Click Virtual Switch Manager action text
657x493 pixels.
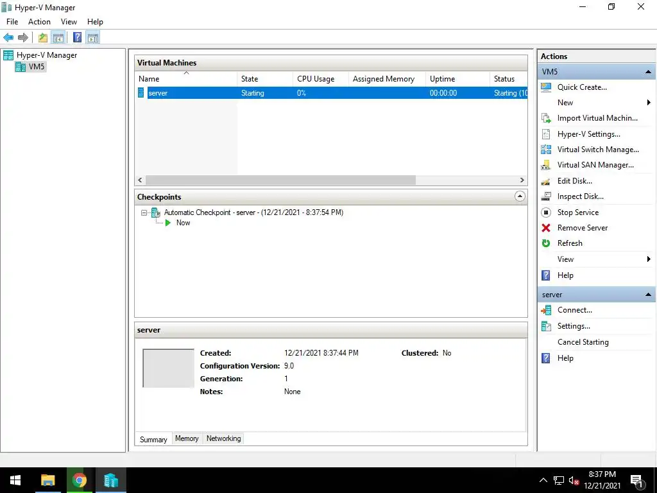click(598, 150)
